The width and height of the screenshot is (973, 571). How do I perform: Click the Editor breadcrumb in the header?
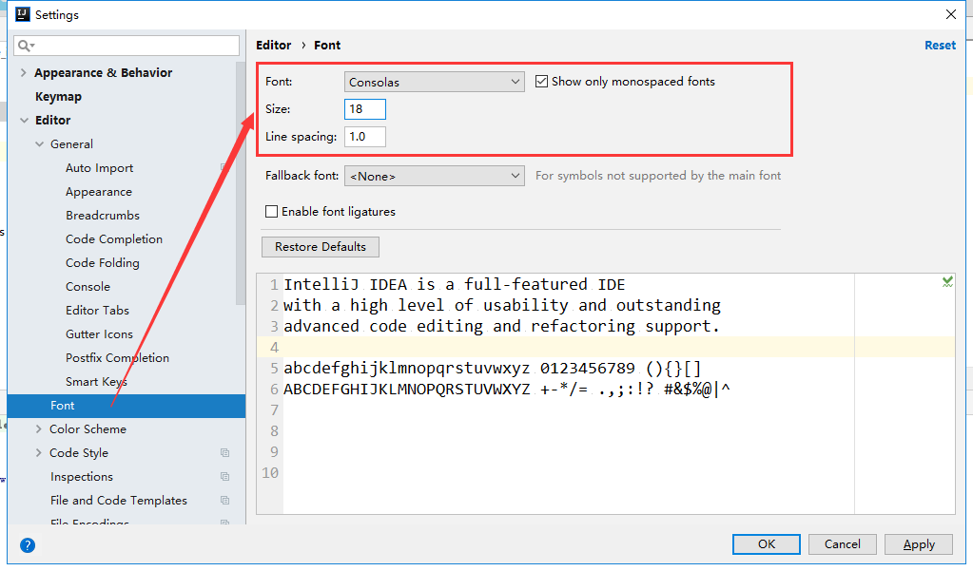point(274,46)
